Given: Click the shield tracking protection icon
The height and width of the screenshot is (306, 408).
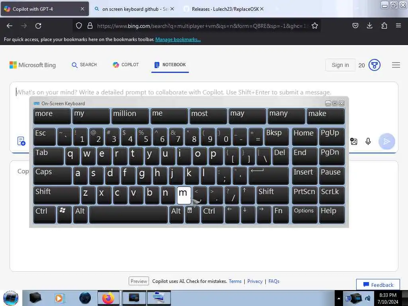Looking at the screenshot, I should (79, 26).
